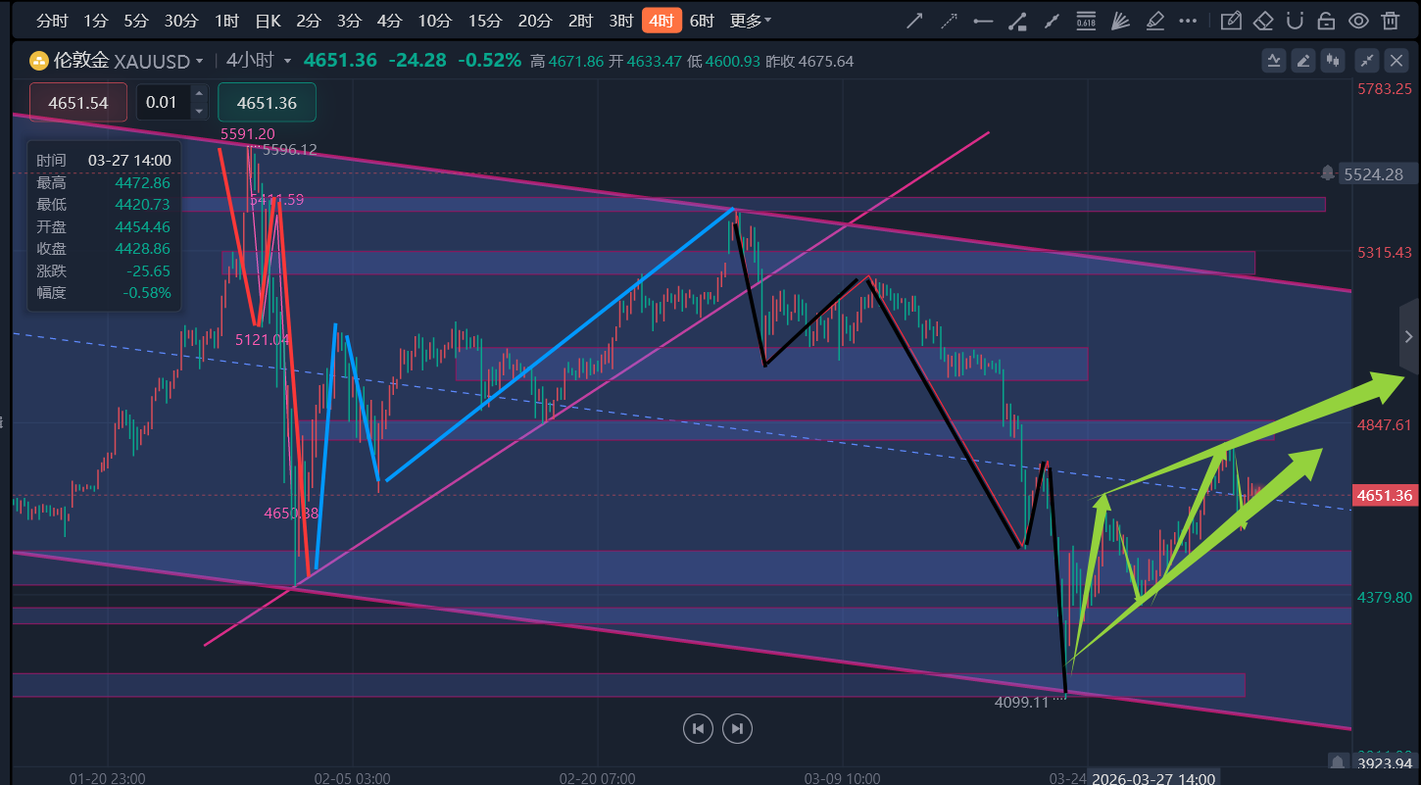Select the 15分 timeframe
Screen dimensions: 1421x785
[x=484, y=21]
